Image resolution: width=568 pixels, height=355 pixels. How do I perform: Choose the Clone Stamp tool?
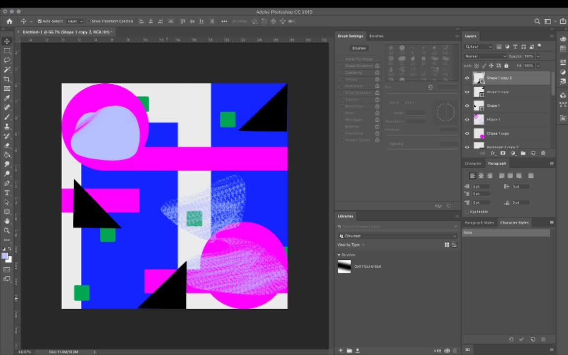(x=7, y=126)
